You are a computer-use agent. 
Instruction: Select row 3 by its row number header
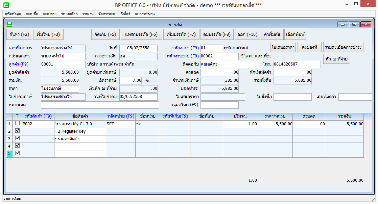point(9,139)
